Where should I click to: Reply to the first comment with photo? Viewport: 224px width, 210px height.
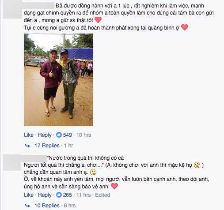[x=45, y=135]
